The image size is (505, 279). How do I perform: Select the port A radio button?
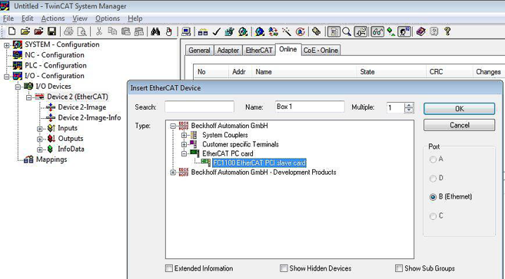click(x=433, y=159)
